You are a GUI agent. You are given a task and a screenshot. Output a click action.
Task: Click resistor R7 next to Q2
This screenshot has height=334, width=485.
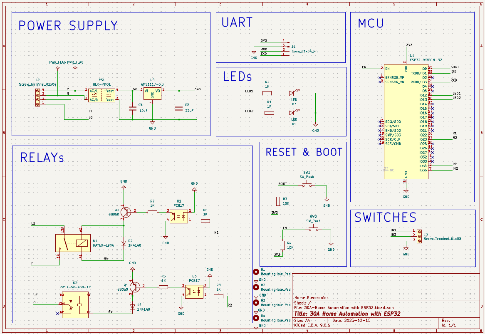pos(152,212)
